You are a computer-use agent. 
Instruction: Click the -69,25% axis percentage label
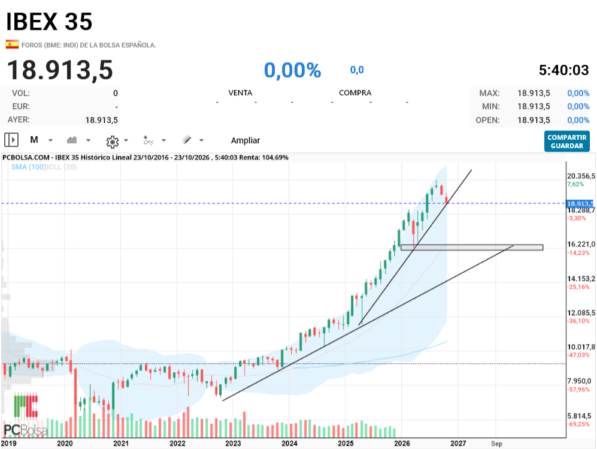point(578,424)
